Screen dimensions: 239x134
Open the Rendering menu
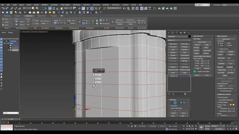(x=77, y=5)
